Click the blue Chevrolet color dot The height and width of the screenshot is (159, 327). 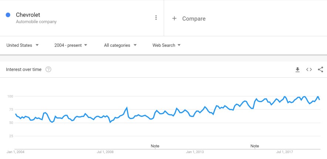[x=8, y=15]
